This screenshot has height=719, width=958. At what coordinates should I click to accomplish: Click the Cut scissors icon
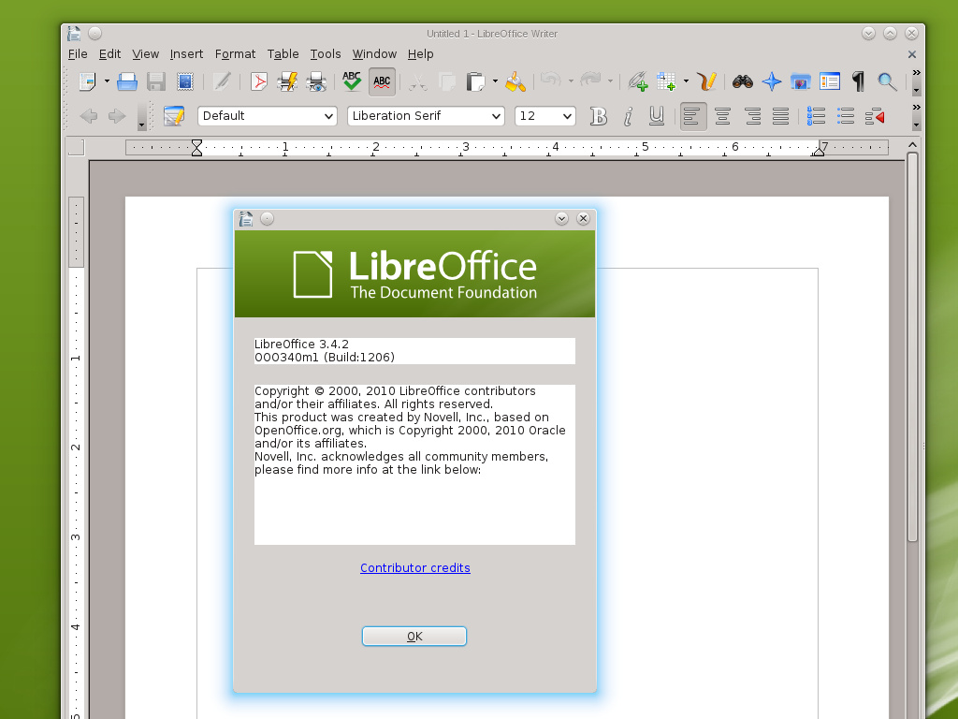point(418,81)
